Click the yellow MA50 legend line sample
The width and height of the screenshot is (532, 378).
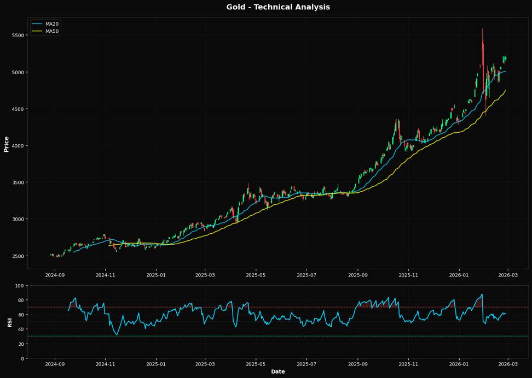(x=37, y=31)
